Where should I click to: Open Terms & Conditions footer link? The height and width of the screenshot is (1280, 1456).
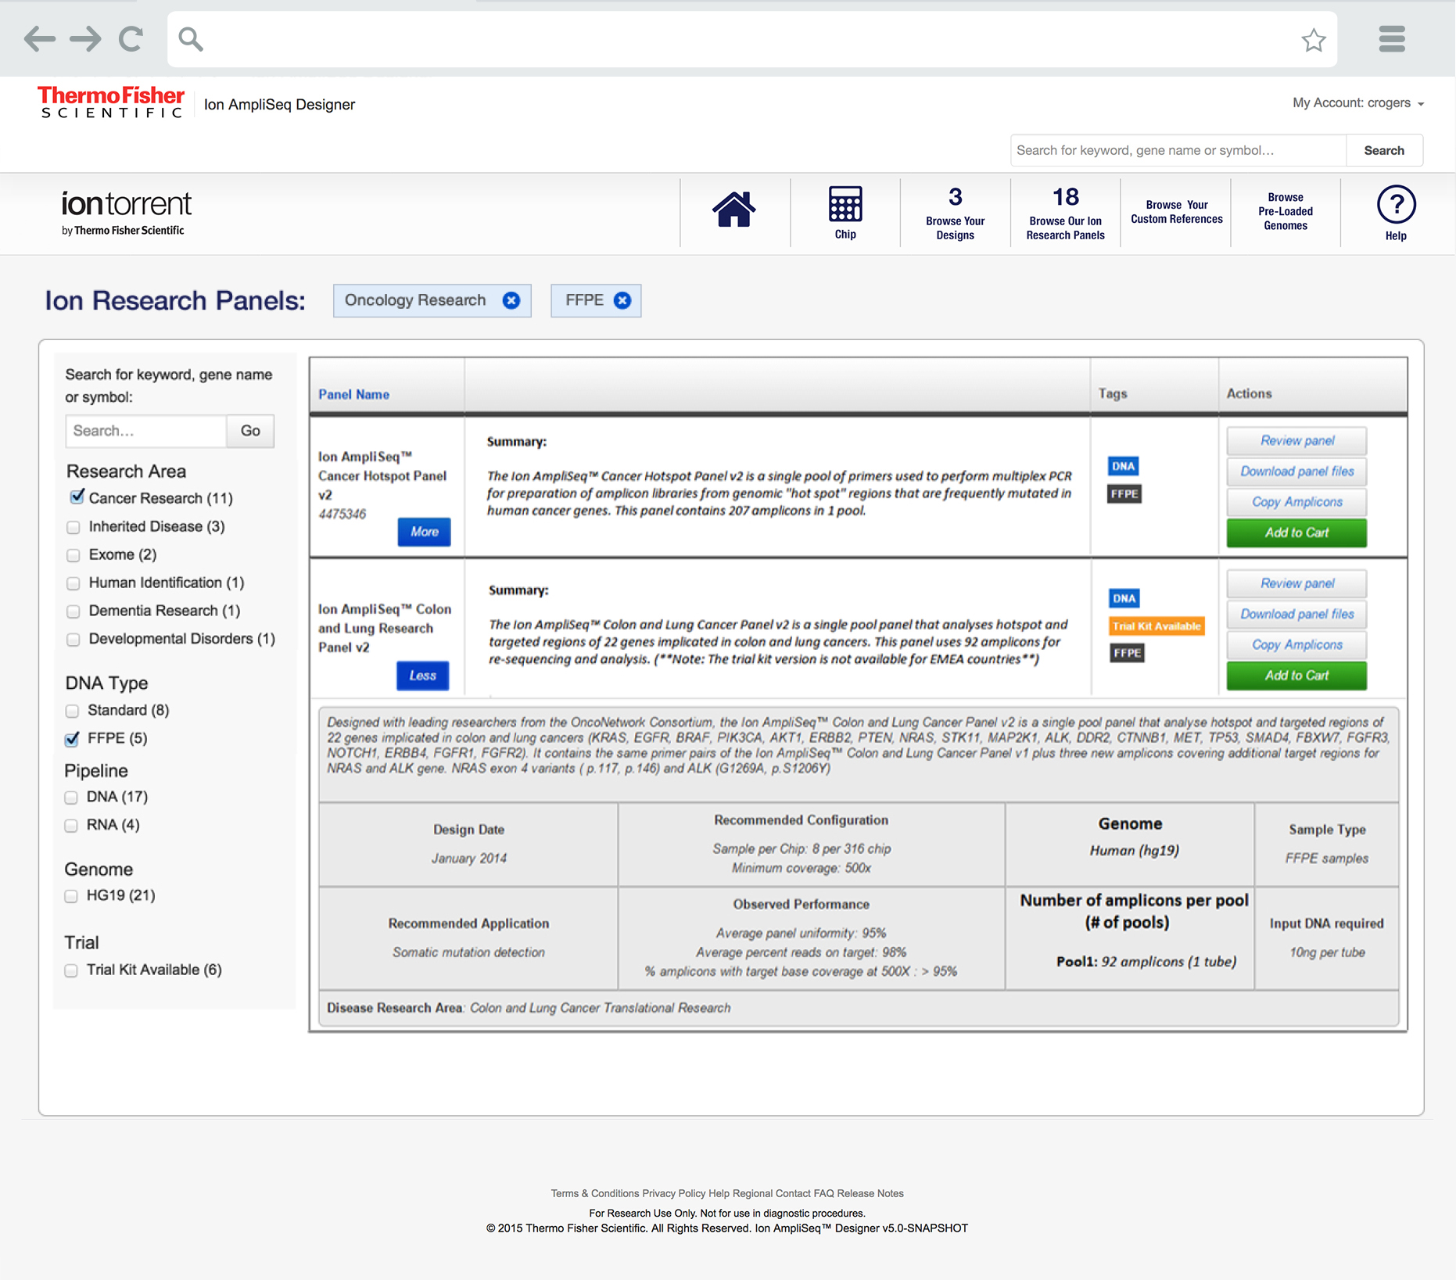click(594, 1193)
